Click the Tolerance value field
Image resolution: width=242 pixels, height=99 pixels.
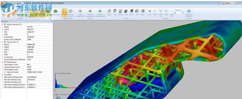point(178,13)
